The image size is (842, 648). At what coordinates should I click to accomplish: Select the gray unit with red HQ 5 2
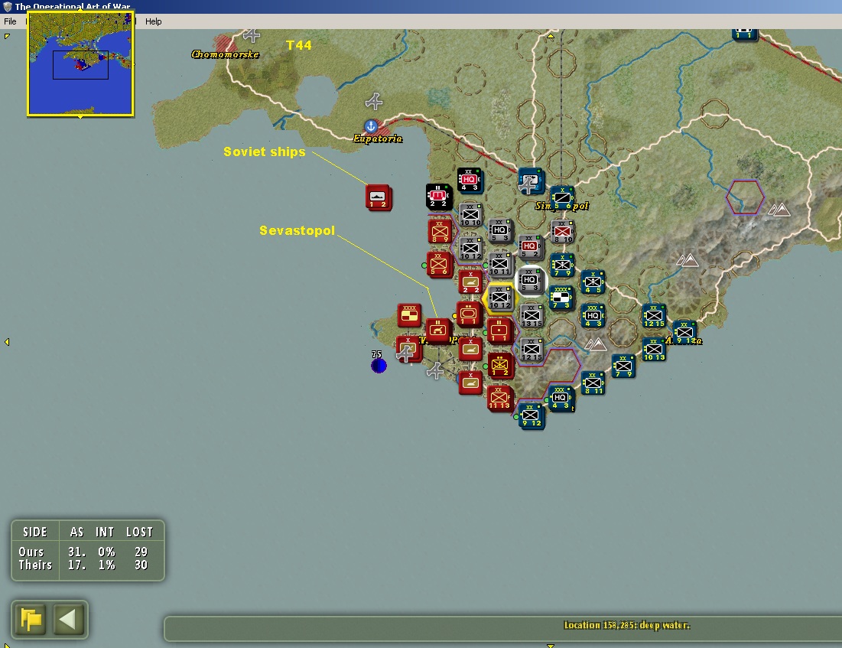point(530,246)
